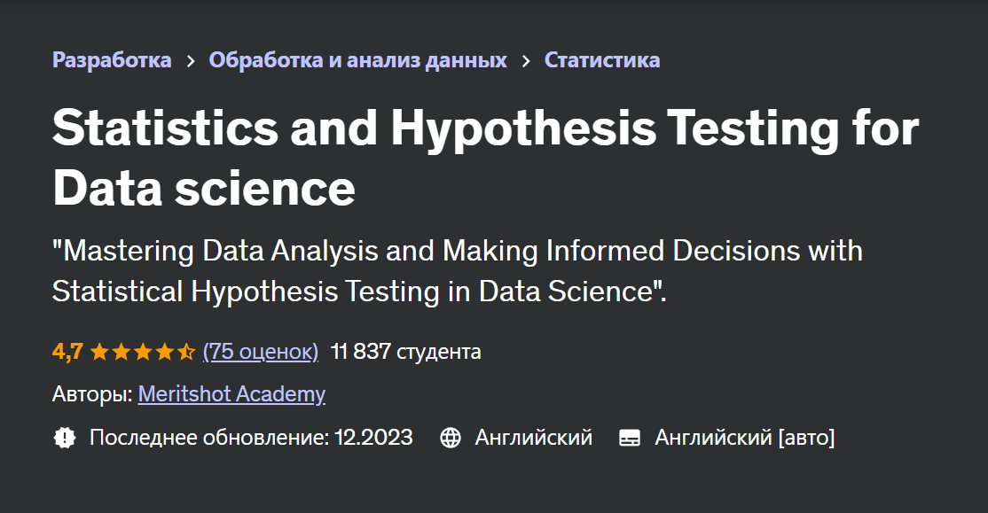Select the fourth rating star
988x513 pixels.
click(164, 351)
